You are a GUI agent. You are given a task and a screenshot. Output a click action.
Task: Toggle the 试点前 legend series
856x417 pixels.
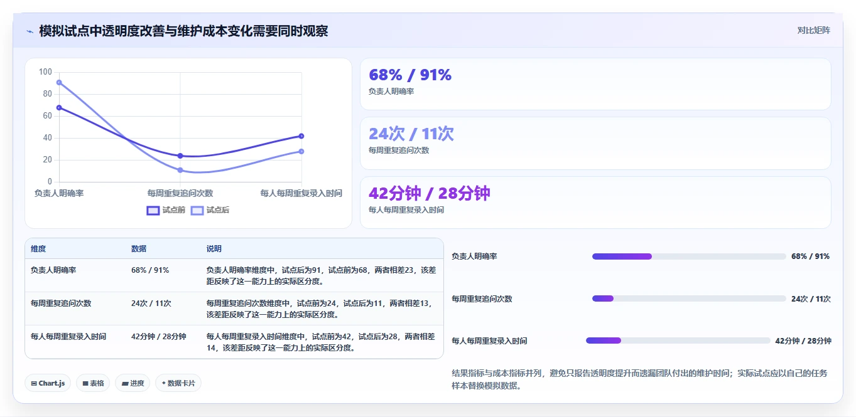(166, 210)
